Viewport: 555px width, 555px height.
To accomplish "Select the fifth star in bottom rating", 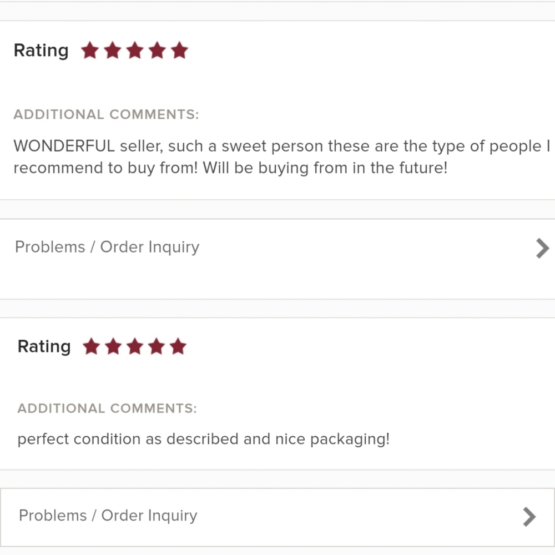I will coord(178,346).
